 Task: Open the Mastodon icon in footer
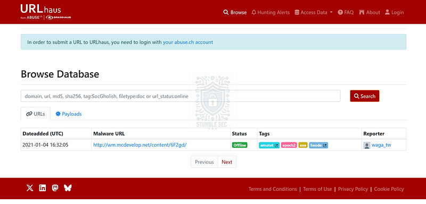tap(55, 188)
